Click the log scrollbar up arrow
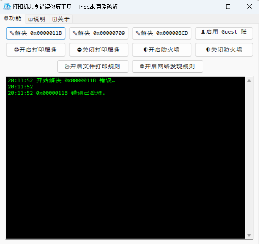 [x=249, y=81]
